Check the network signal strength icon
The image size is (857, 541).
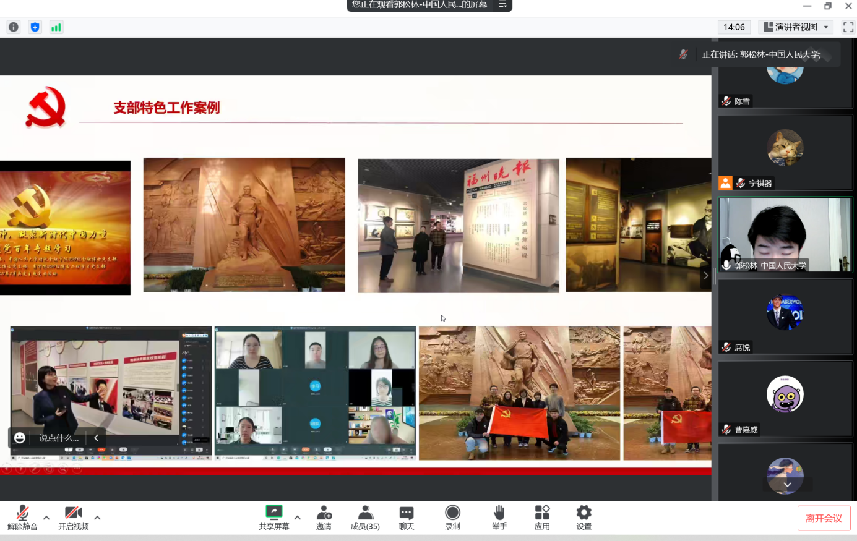click(x=56, y=27)
